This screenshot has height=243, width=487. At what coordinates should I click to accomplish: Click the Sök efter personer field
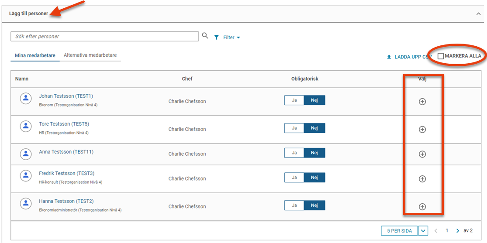105,36
